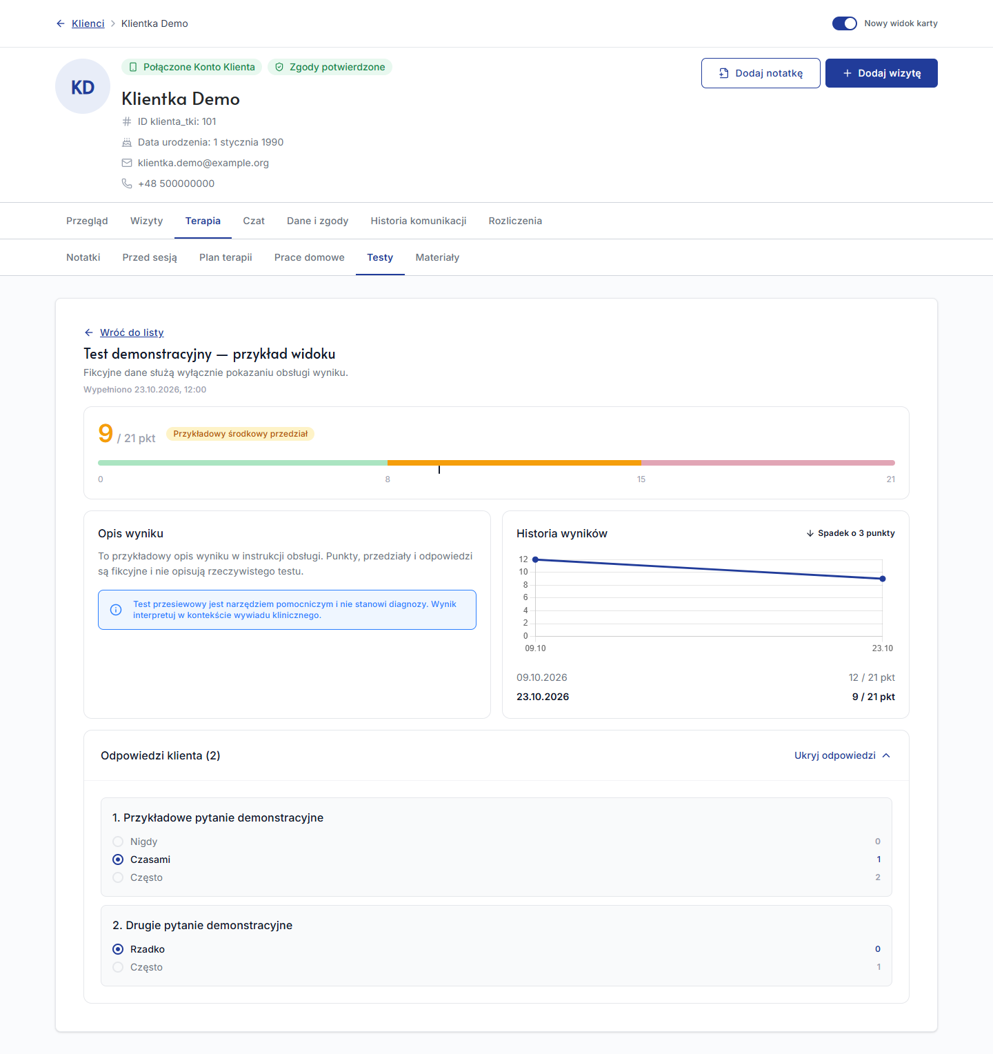Click the phone icon beside +48 500000000
This screenshot has height=1054, width=993.
(127, 183)
